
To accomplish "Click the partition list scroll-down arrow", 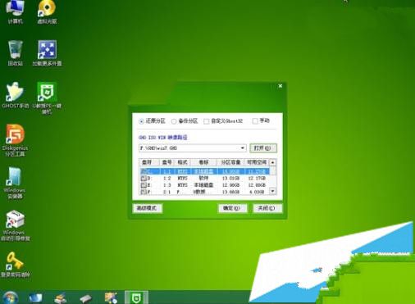I will [x=272, y=191].
